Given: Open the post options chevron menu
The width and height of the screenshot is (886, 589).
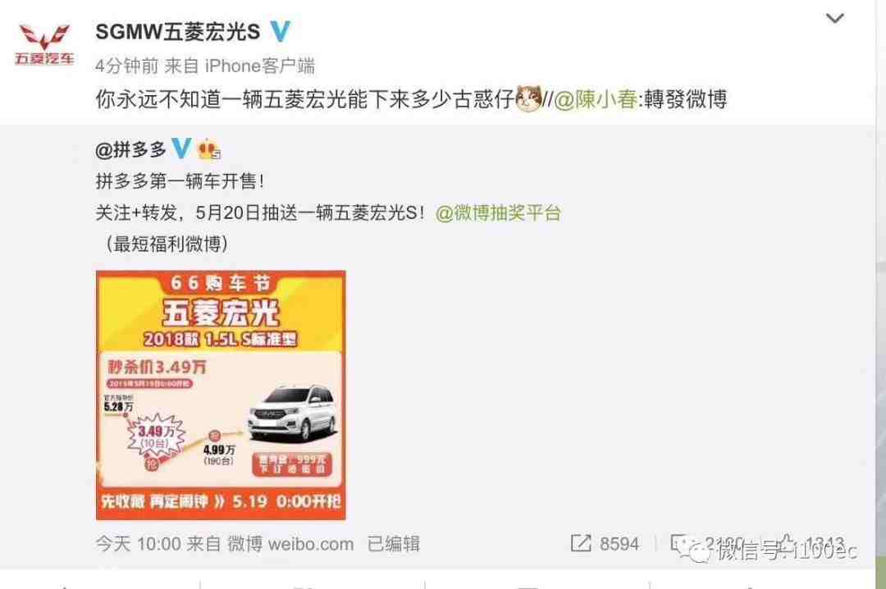Looking at the screenshot, I should 834,18.
